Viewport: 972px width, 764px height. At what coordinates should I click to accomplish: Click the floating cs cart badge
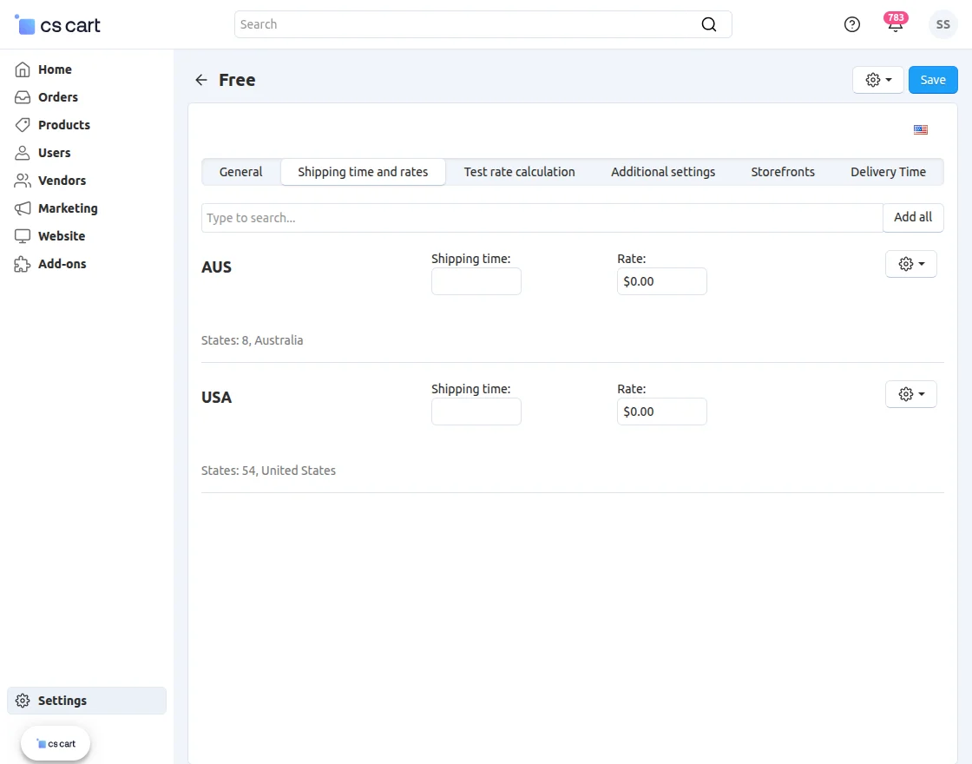pos(56,743)
